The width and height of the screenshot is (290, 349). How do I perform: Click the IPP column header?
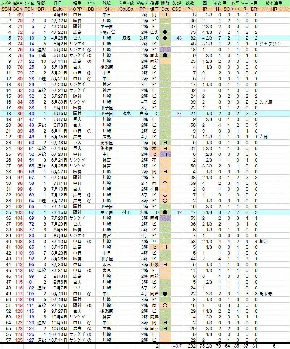point(142,9)
